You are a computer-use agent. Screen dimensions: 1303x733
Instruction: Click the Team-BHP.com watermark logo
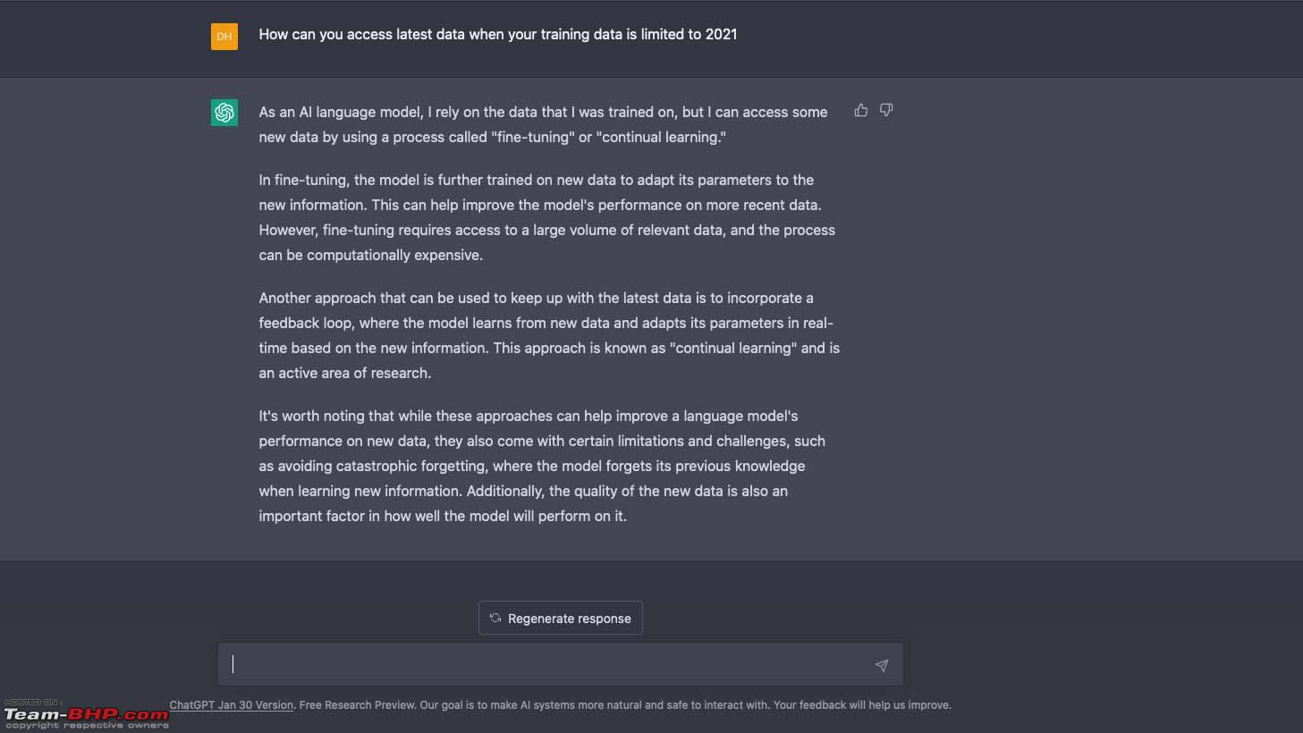point(86,714)
